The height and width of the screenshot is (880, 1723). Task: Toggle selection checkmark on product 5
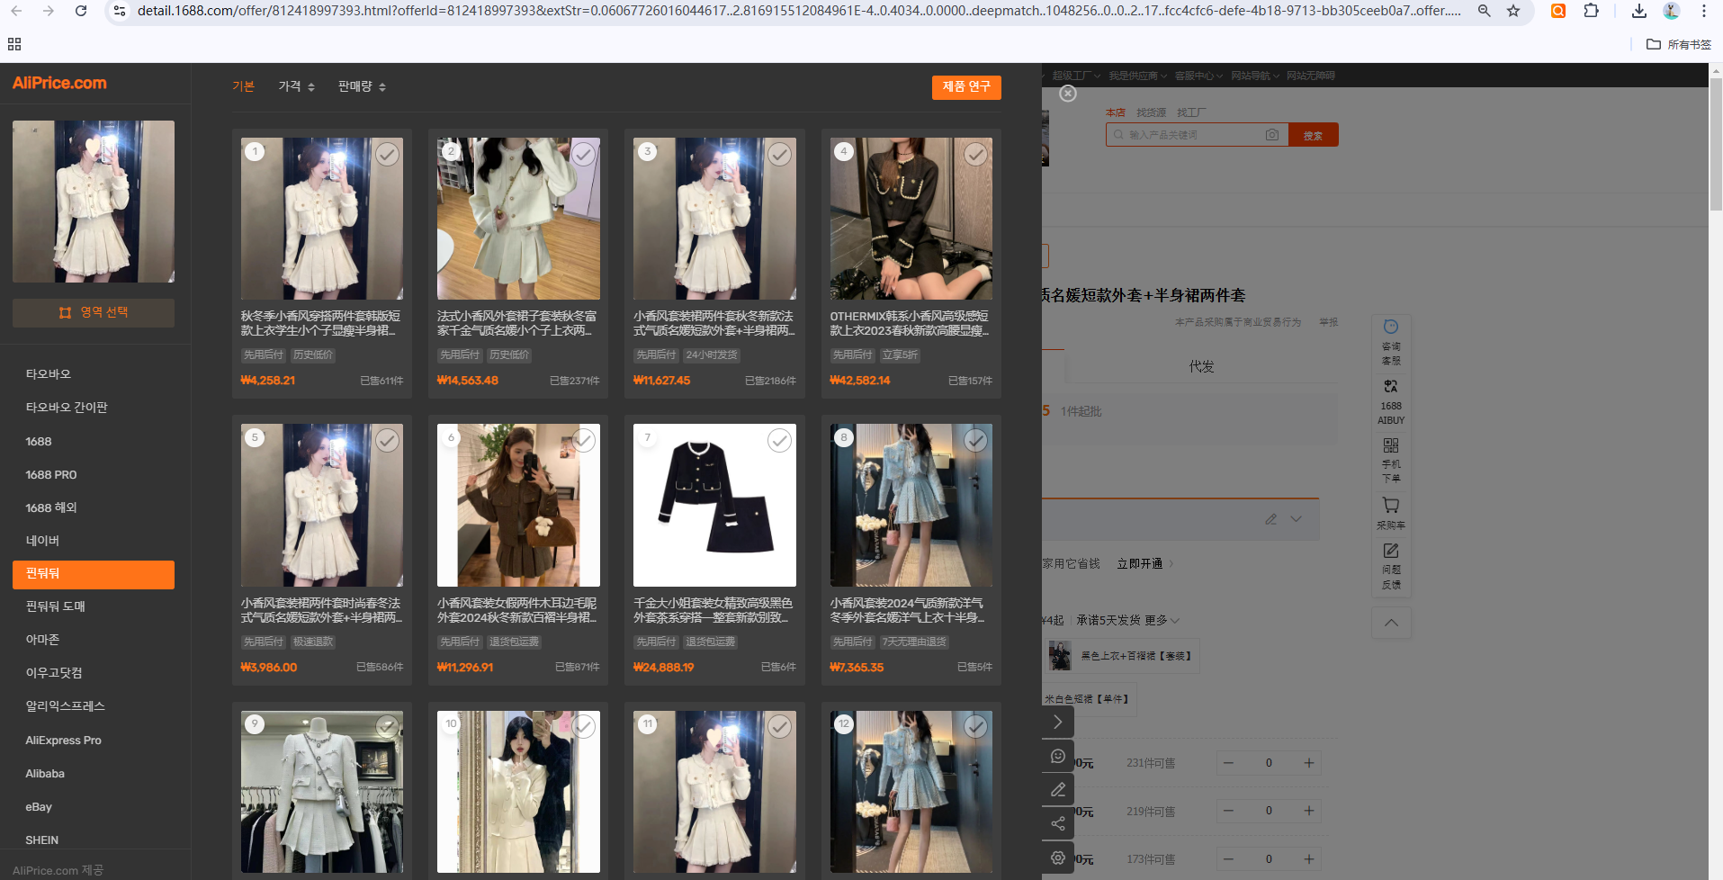click(387, 440)
